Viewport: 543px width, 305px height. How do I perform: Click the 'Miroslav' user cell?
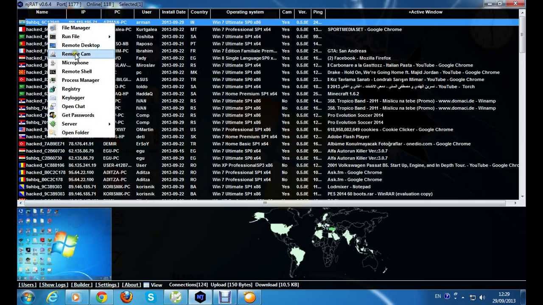(146, 65)
